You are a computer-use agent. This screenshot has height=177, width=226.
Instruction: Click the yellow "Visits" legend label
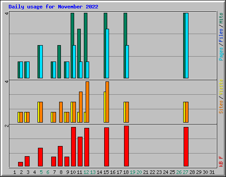(221, 87)
